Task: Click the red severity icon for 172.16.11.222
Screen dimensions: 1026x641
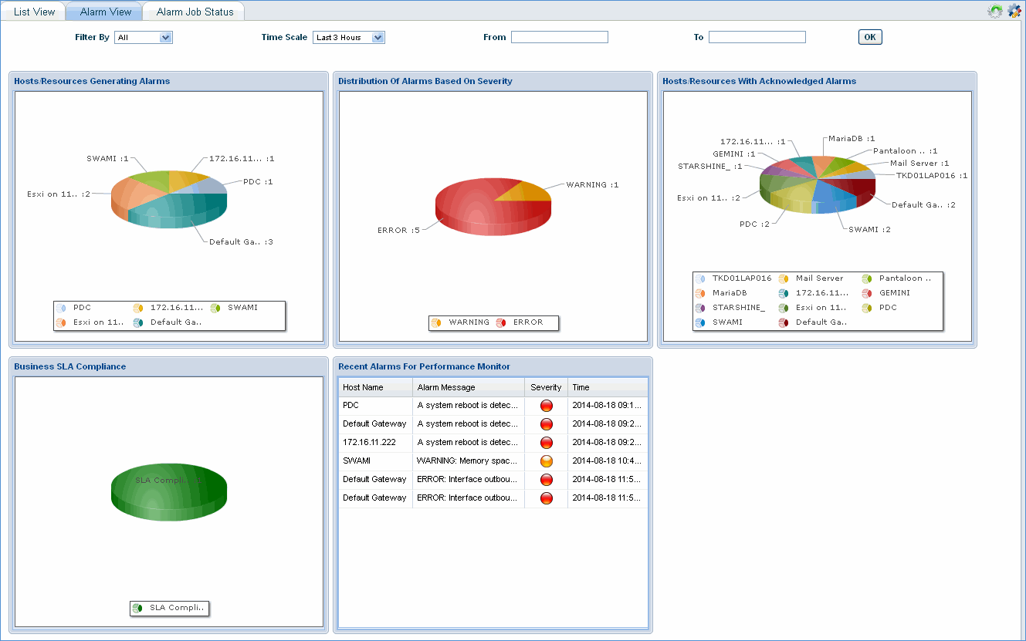Action: [547, 443]
